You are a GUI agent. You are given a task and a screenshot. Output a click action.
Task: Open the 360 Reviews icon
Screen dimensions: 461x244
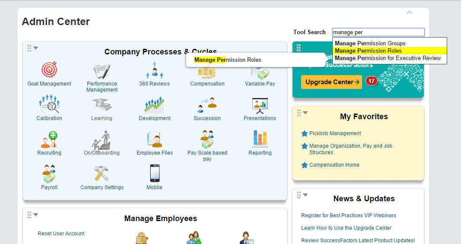(x=155, y=70)
